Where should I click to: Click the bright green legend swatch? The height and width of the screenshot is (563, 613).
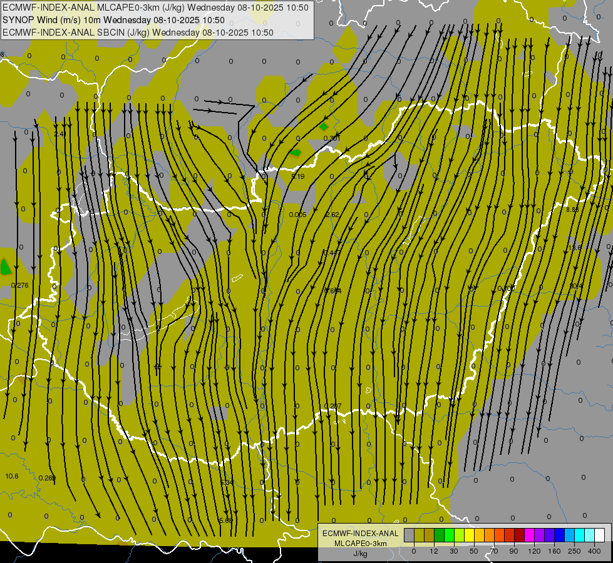pyautogui.click(x=449, y=535)
